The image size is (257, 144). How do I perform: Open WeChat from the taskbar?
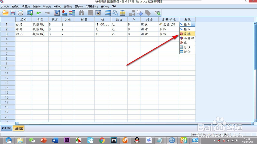pos(32,140)
